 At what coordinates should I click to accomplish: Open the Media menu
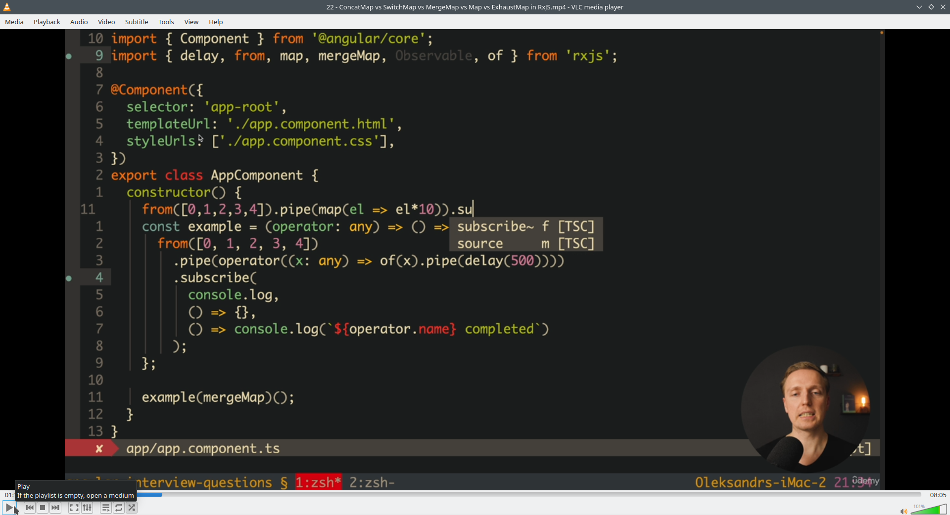pos(14,22)
